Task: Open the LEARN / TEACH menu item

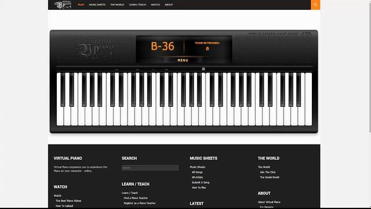Action: click(x=137, y=5)
